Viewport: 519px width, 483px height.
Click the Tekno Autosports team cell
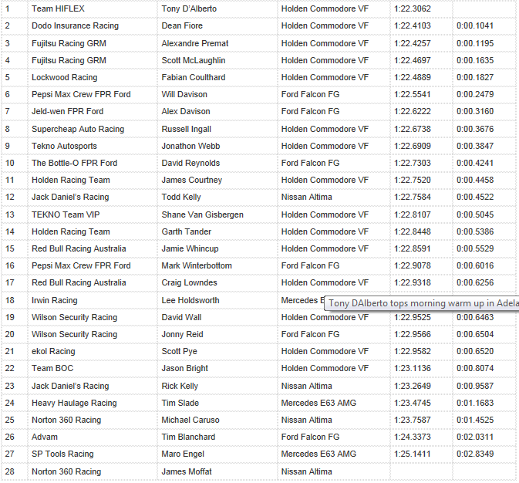64,146
